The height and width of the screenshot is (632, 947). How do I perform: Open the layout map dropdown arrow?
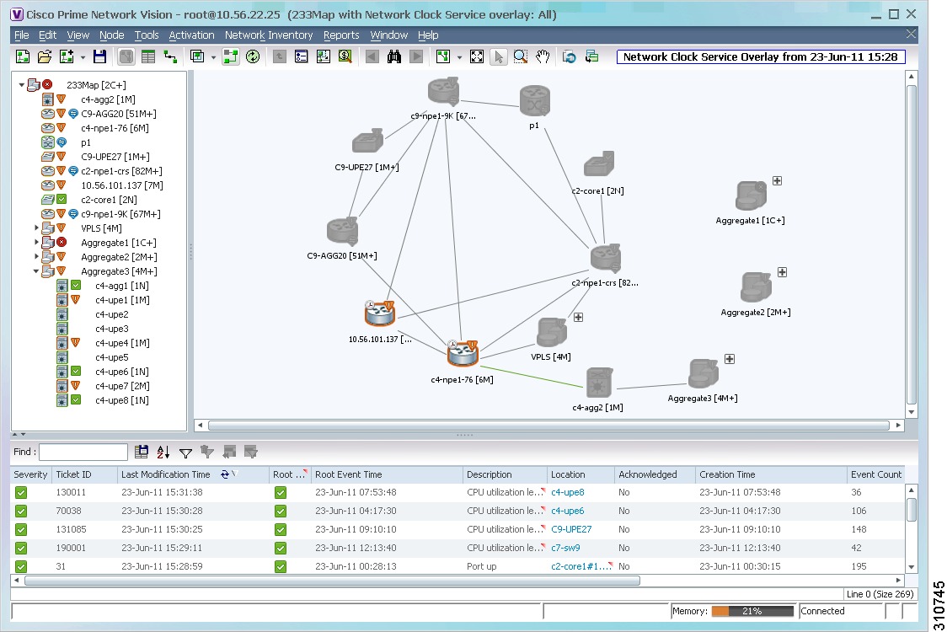tap(459, 57)
